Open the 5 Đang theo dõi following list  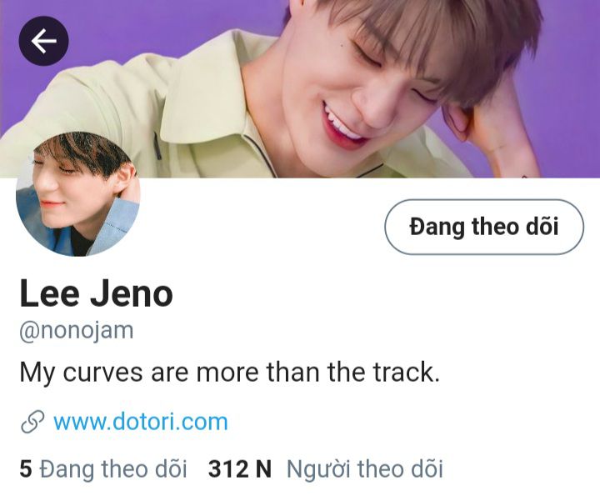coord(103,469)
